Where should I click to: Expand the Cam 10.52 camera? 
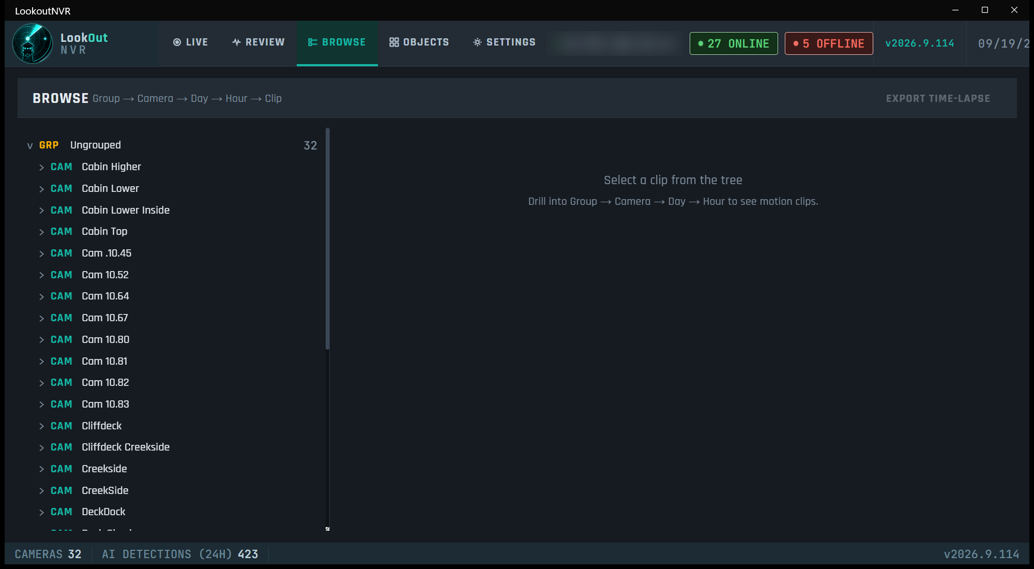(41, 275)
